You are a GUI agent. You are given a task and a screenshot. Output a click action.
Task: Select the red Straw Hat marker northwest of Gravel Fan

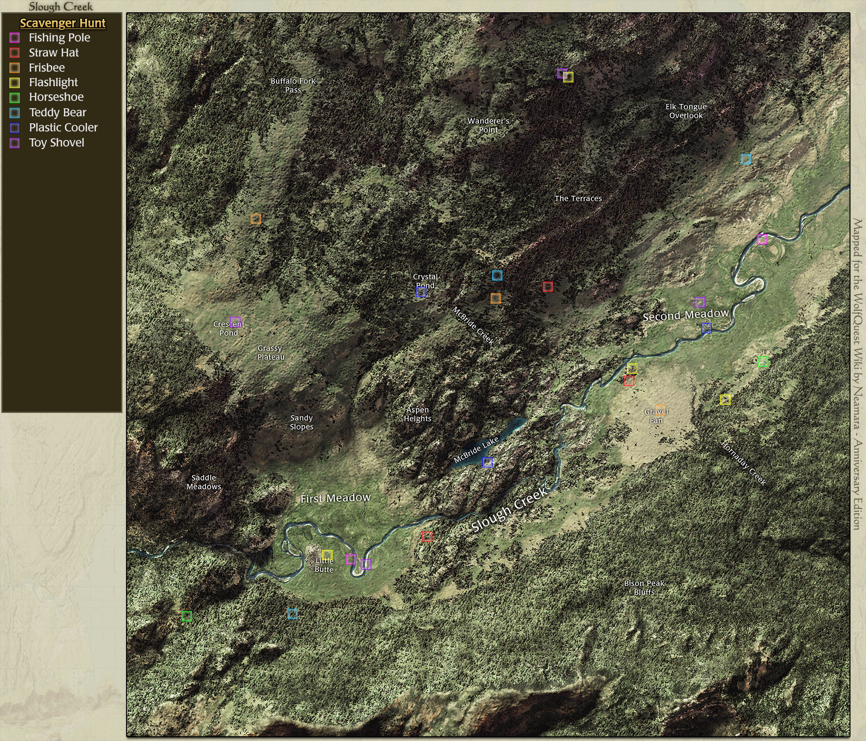pos(629,381)
